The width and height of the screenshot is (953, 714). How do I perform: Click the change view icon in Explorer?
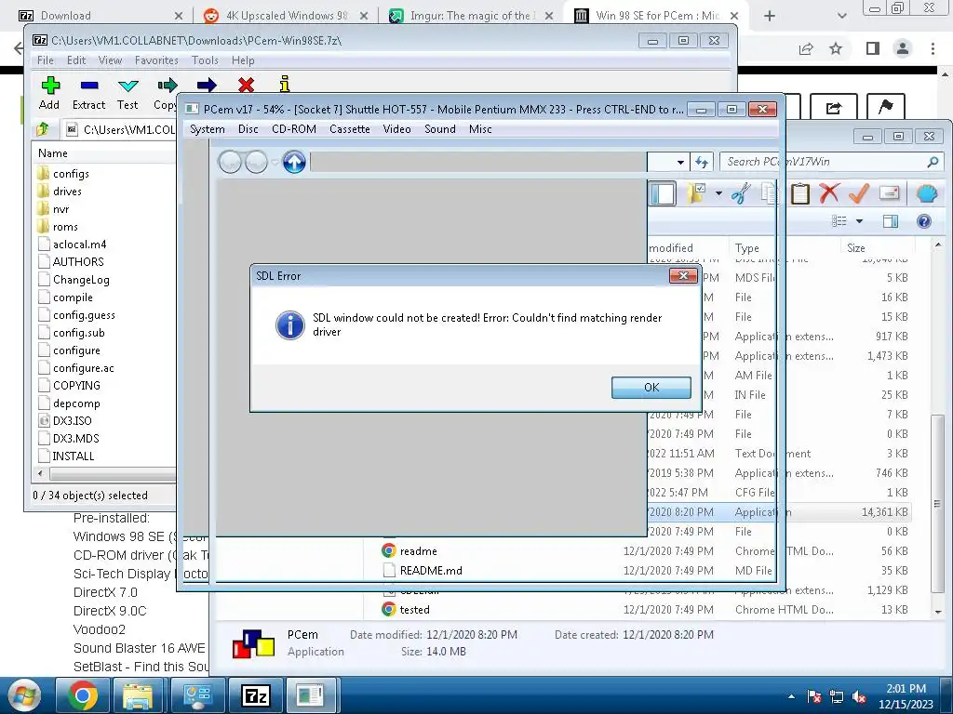click(x=839, y=221)
